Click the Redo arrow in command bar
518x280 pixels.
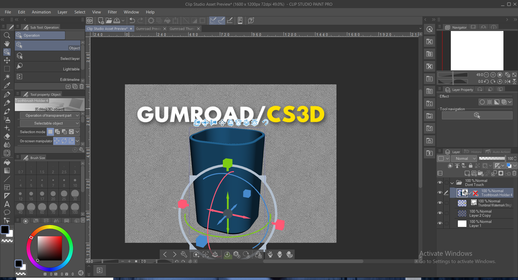point(140,20)
